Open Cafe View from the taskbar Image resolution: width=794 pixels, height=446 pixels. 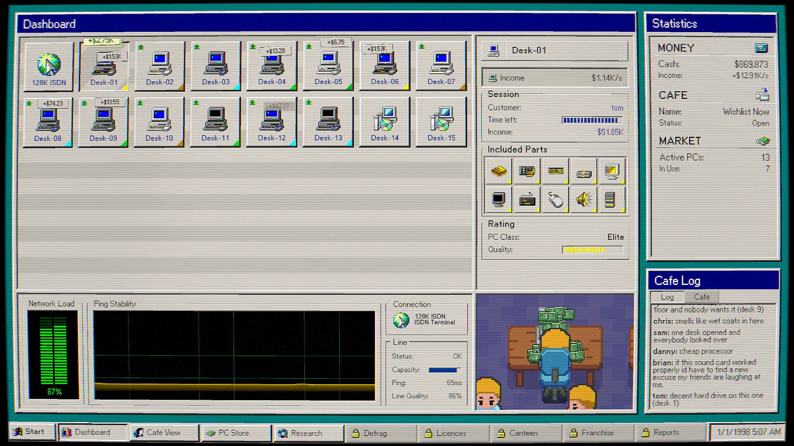(x=164, y=433)
